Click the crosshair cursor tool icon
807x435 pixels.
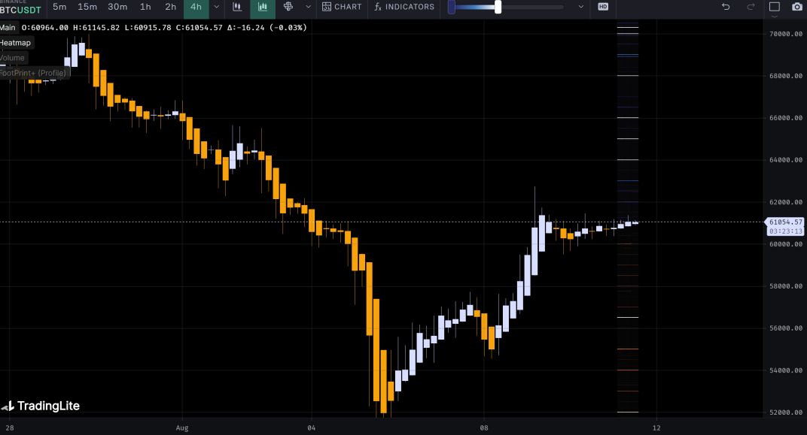coord(288,7)
